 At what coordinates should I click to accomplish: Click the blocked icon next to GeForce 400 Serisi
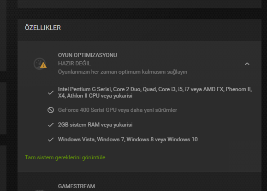click(x=51, y=110)
